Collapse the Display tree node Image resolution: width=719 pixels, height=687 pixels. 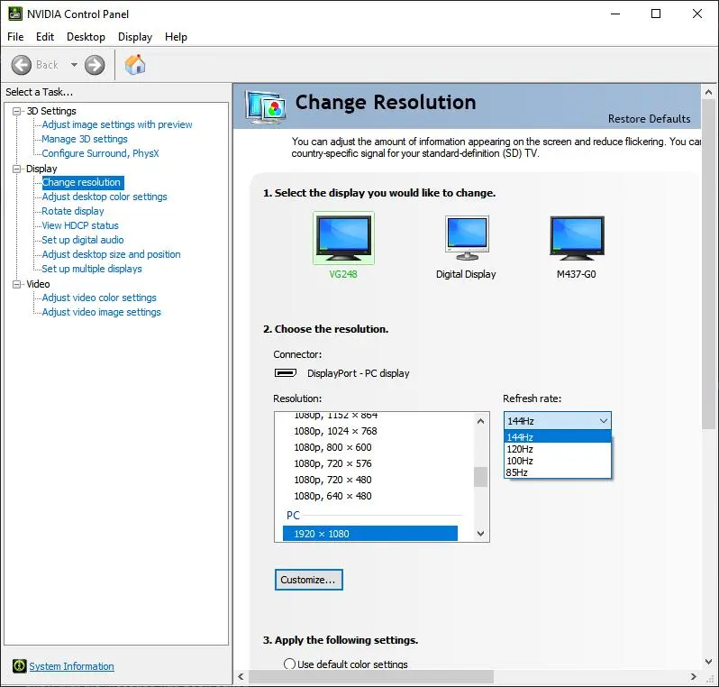16,169
